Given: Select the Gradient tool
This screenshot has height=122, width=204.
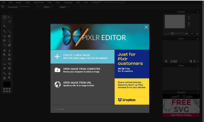Looking at the screenshot, I should (x=4, y=41).
